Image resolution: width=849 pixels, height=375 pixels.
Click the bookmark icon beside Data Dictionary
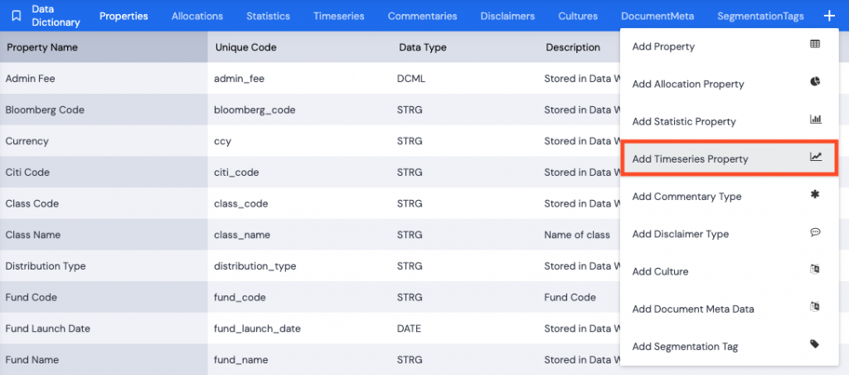[x=17, y=17]
